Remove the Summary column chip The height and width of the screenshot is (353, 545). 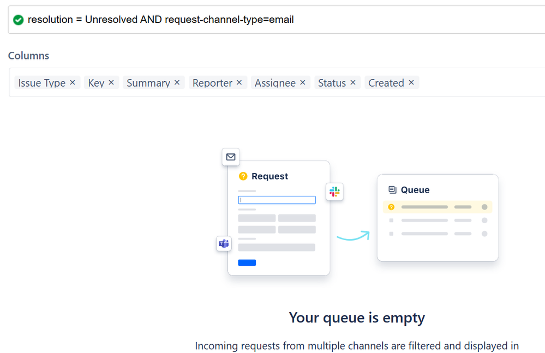click(x=177, y=83)
